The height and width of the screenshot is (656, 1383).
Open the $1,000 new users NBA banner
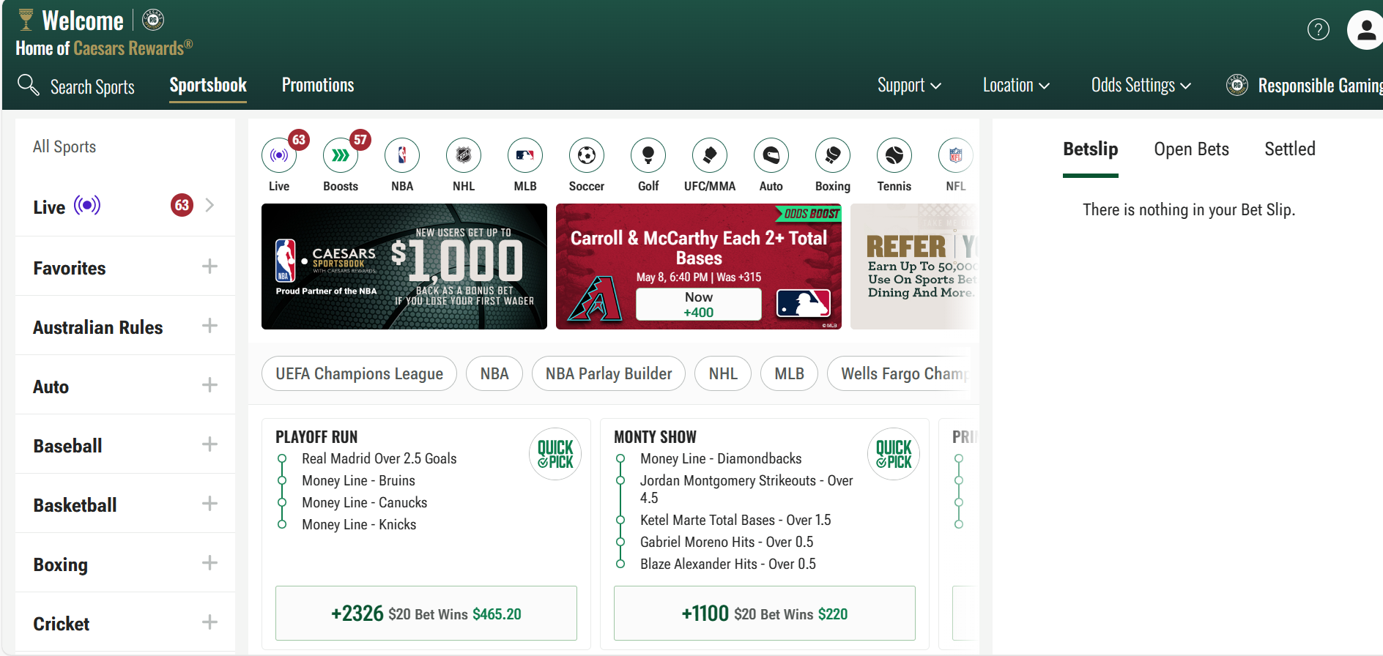[x=404, y=266]
